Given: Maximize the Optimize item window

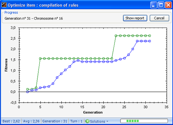Looking at the screenshot, I should pyautogui.click(x=161, y=5).
